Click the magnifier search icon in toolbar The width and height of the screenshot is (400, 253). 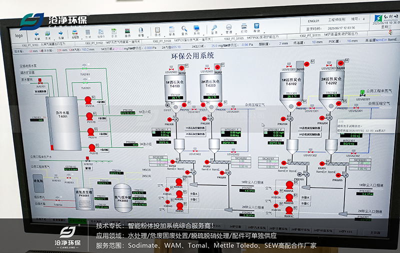pos(184,29)
